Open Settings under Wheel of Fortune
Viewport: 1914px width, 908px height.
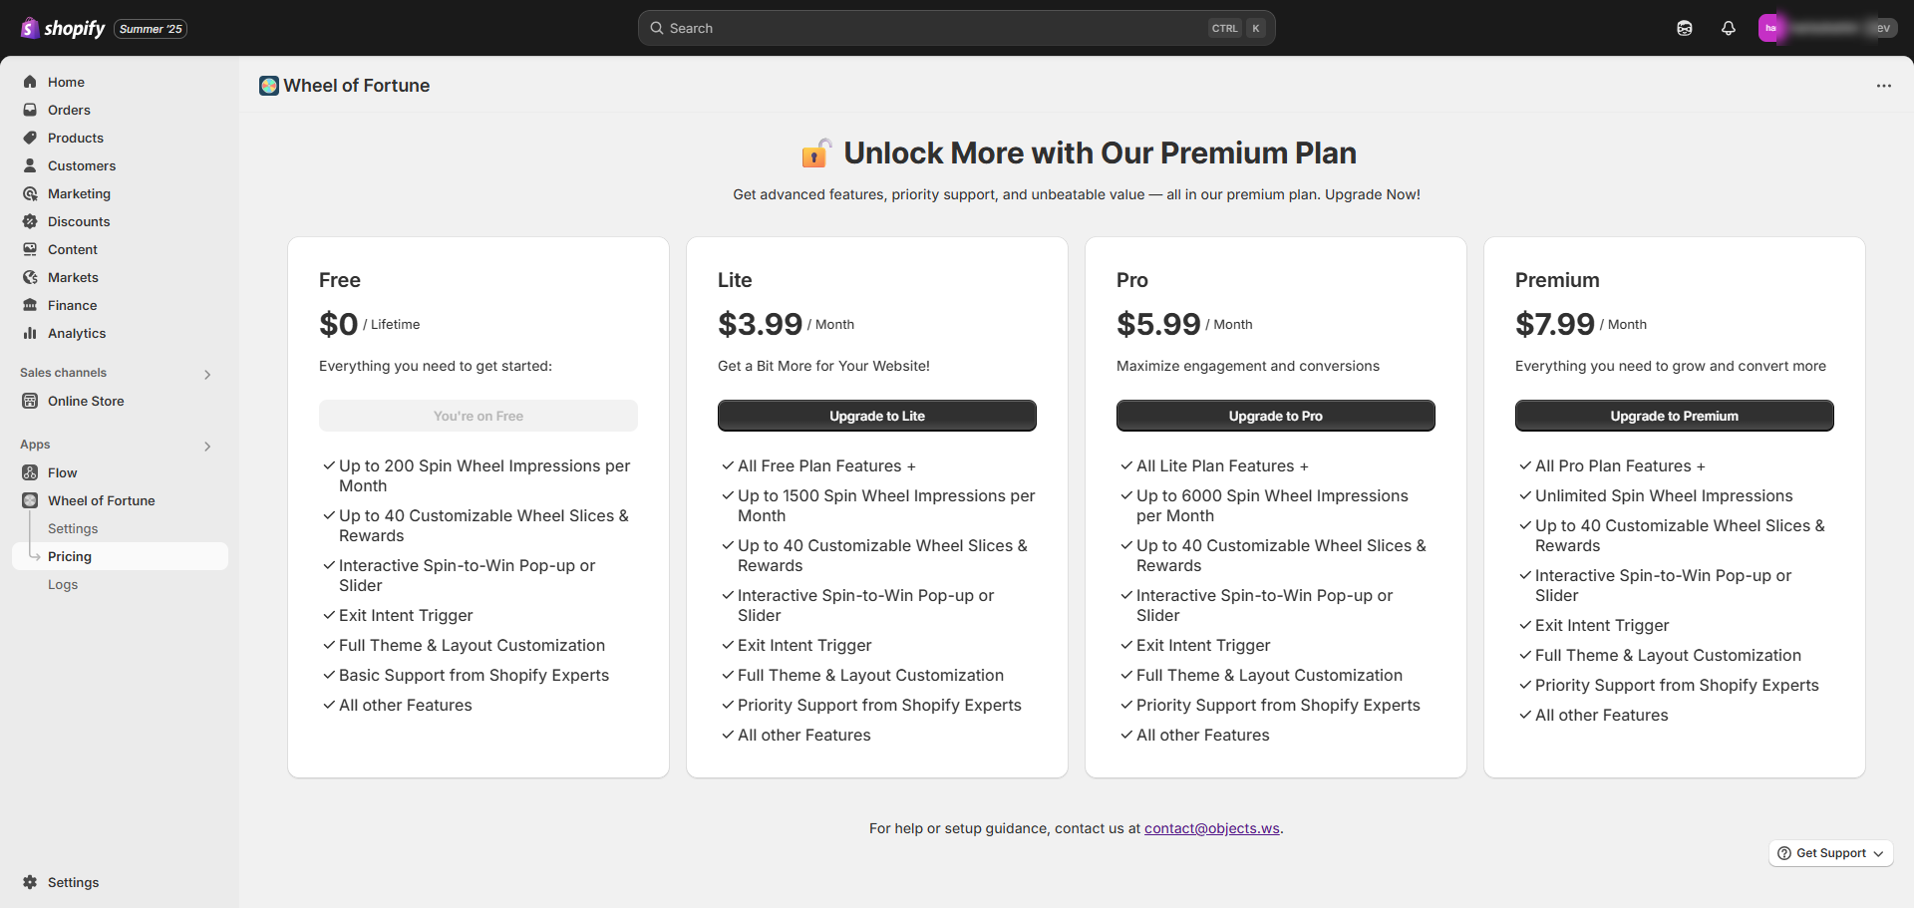click(x=73, y=528)
